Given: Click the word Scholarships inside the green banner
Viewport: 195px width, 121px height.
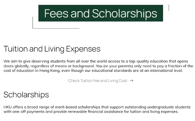Looking at the screenshot, I should 124,14.
